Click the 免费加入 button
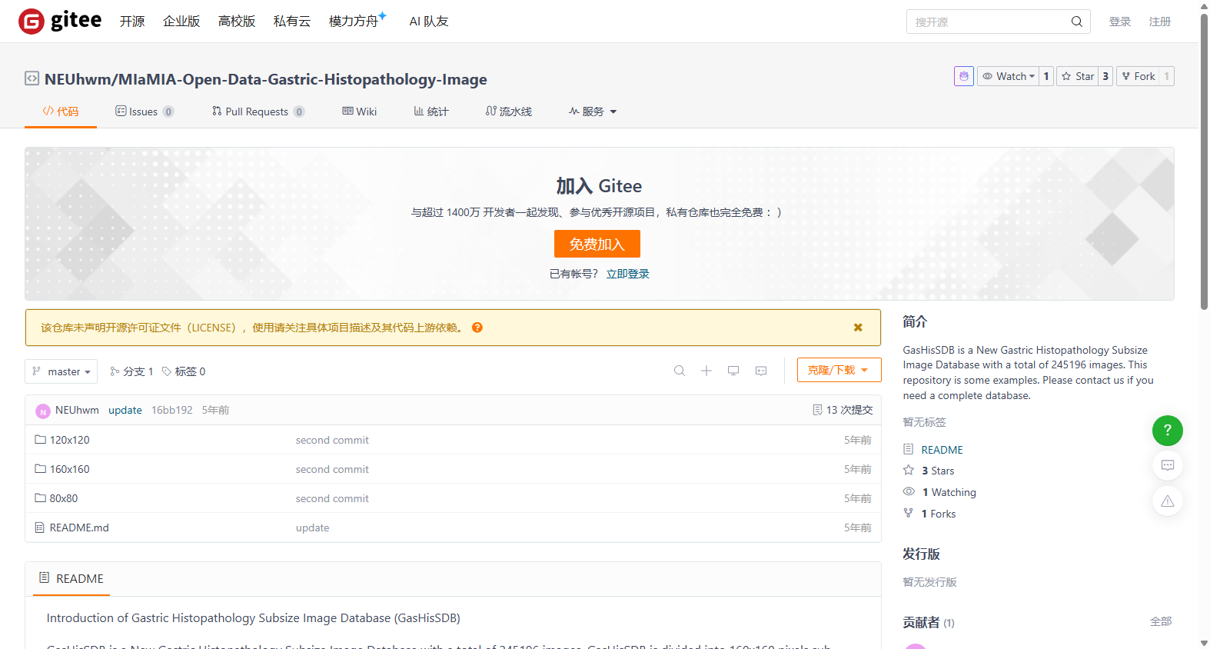 pyautogui.click(x=597, y=244)
